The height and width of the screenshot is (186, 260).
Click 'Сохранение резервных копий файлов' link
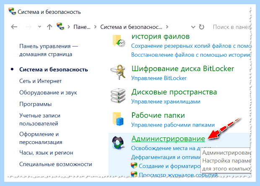(x=191, y=46)
